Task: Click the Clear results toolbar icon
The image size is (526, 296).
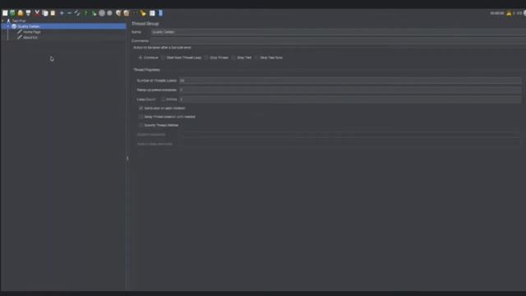Action: coord(118,13)
